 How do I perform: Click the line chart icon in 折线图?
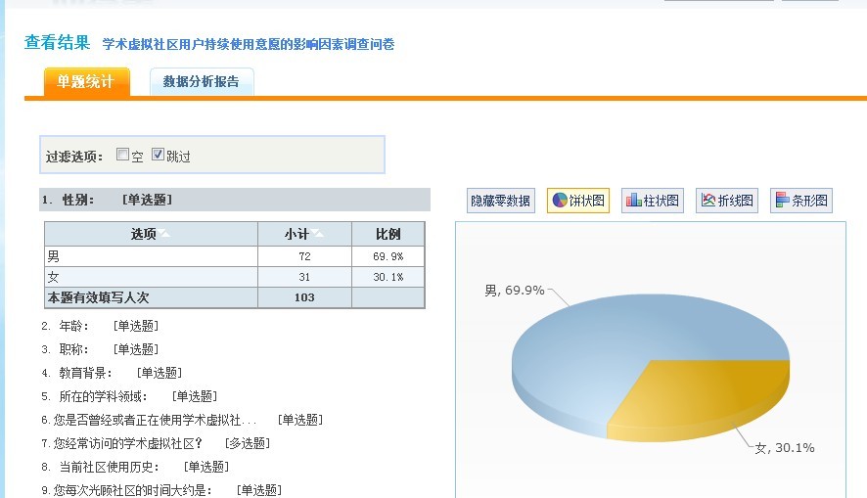point(708,201)
